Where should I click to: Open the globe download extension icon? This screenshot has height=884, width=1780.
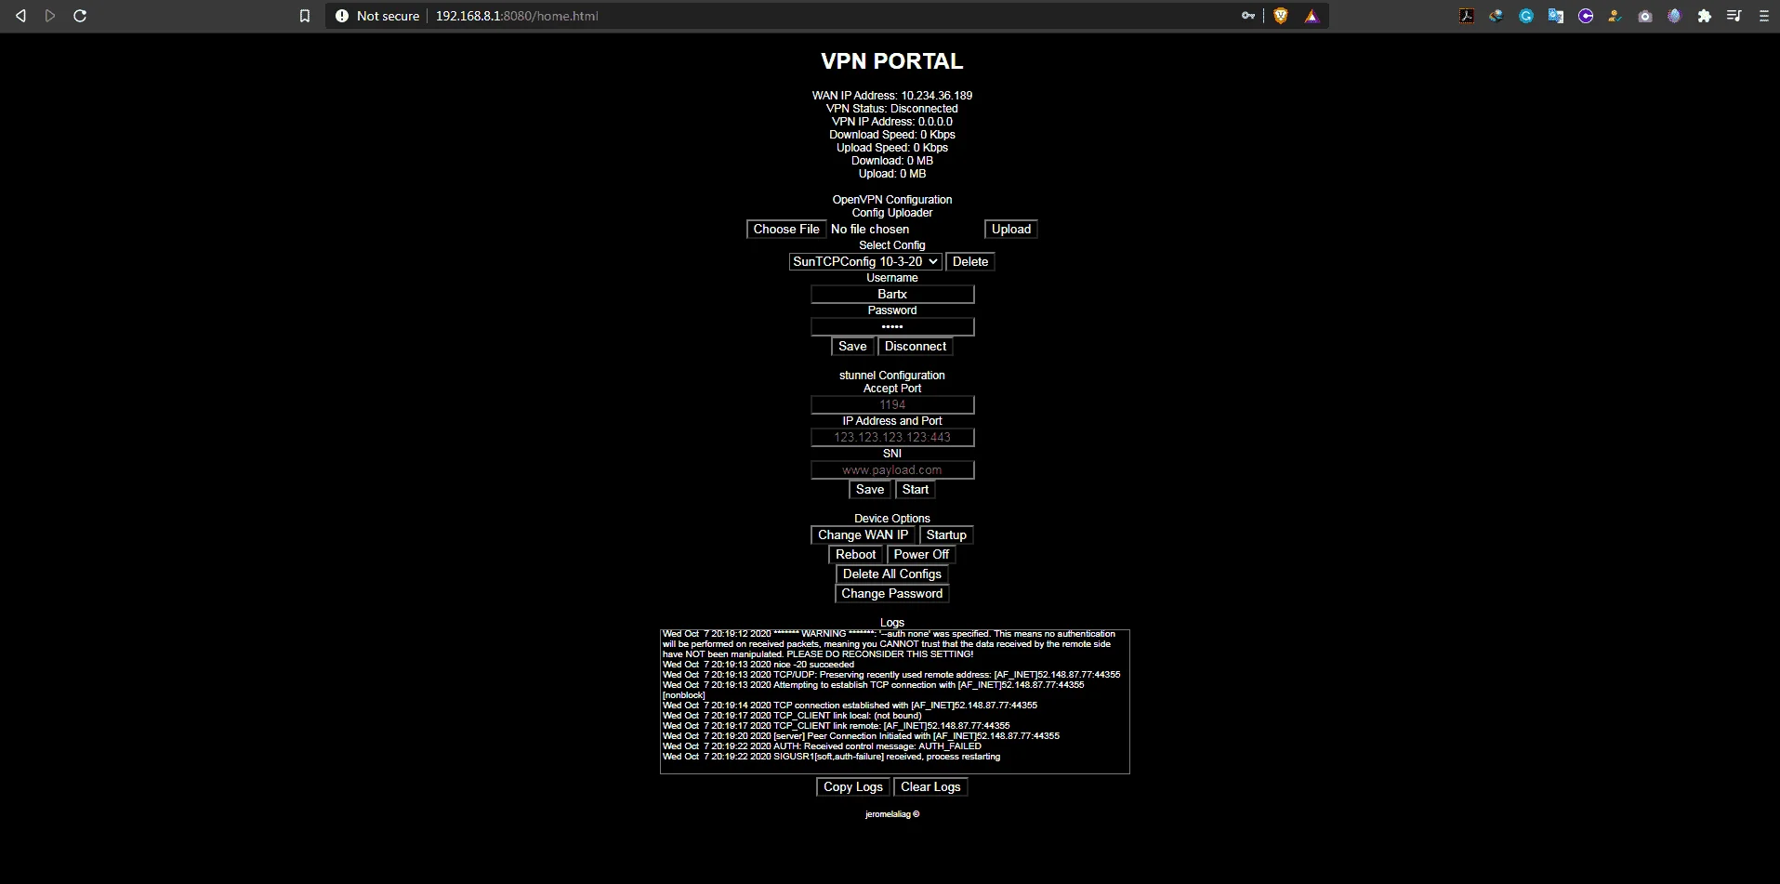pos(1497,16)
